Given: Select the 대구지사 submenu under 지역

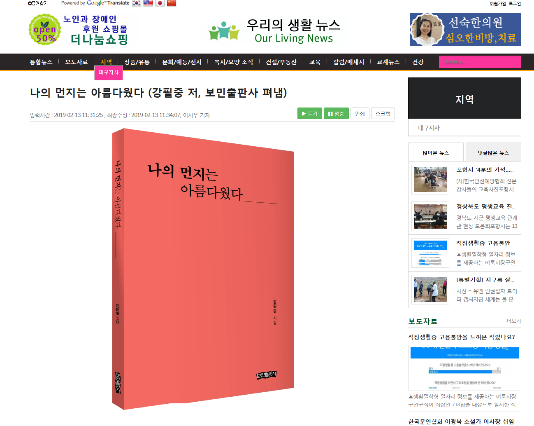Looking at the screenshot, I should [109, 73].
